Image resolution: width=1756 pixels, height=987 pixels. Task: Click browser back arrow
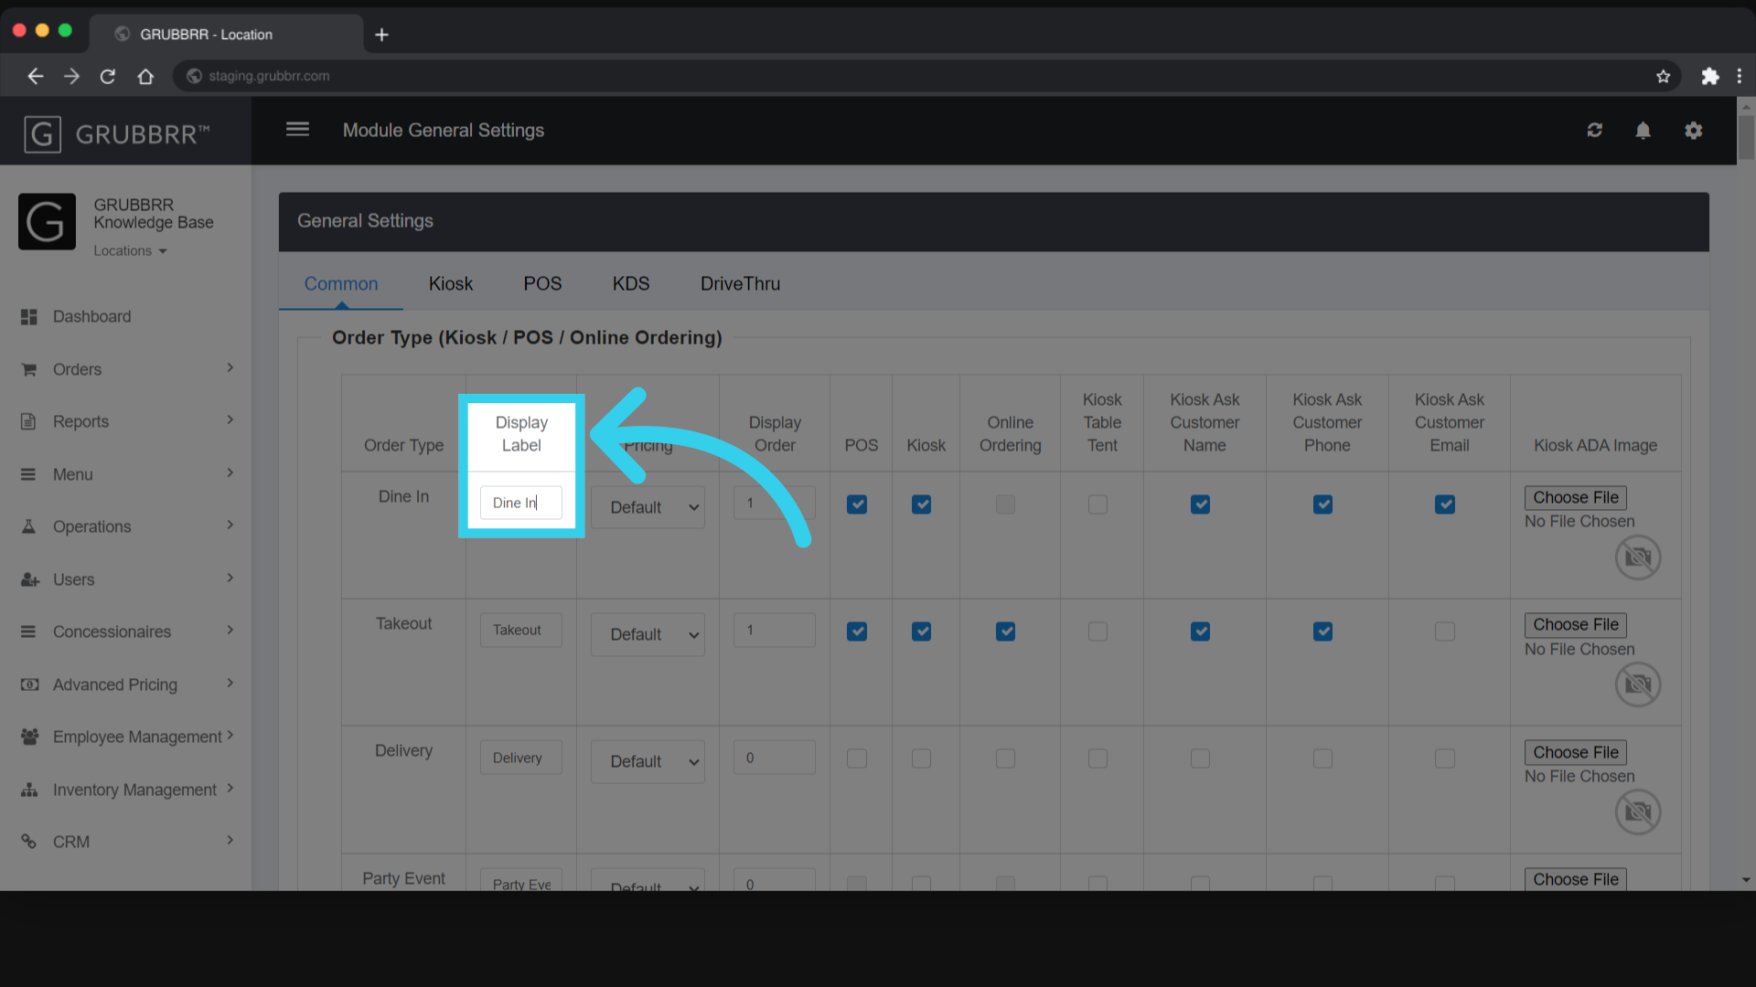[x=35, y=76]
